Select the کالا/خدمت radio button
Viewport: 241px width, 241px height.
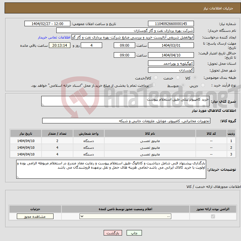tap(156, 78)
